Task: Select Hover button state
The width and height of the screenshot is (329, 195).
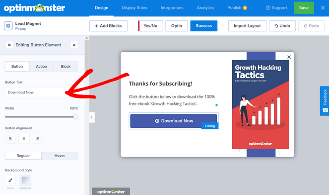Action: [x=60, y=156]
